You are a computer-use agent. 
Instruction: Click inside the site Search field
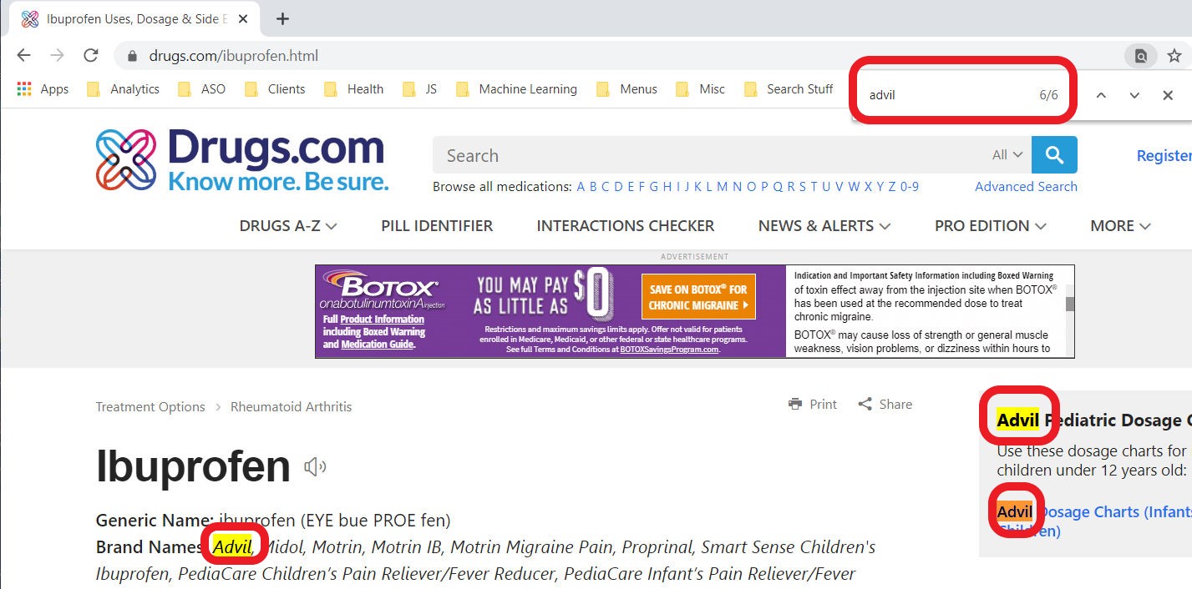coord(710,155)
